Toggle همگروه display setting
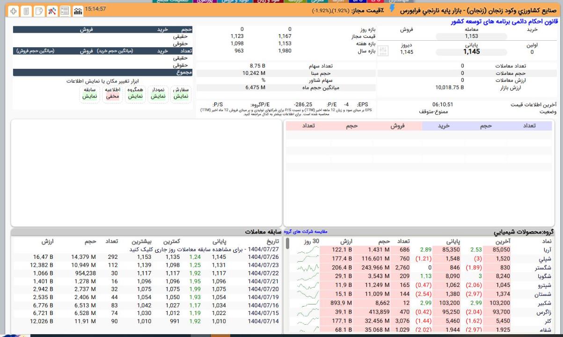The width and height of the screenshot is (563, 337). (x=135, y=93)
